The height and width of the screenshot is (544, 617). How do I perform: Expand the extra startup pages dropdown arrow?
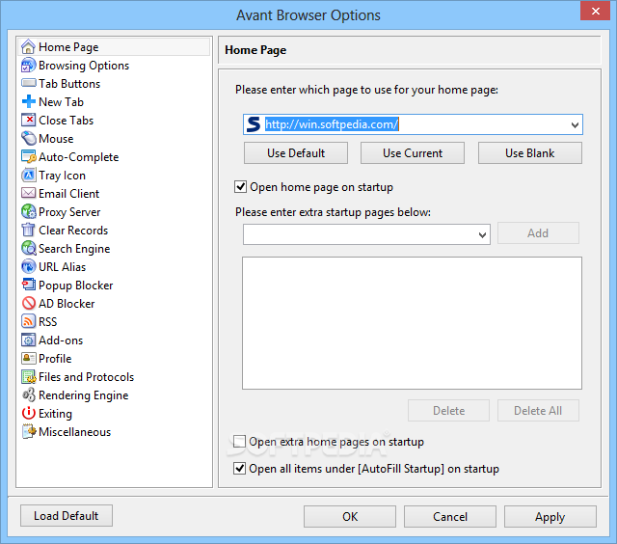tap(482, 235)
